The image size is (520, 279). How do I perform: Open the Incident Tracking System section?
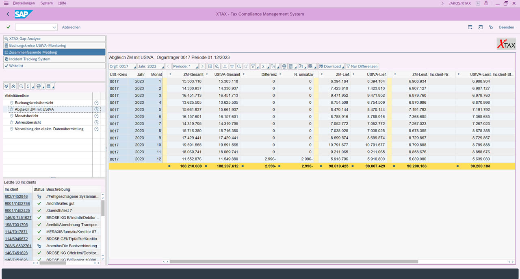(x=54, y=59)
